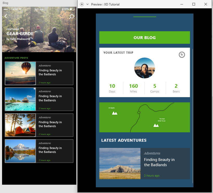Click the Gear Guide featured title

click(20, 34)
